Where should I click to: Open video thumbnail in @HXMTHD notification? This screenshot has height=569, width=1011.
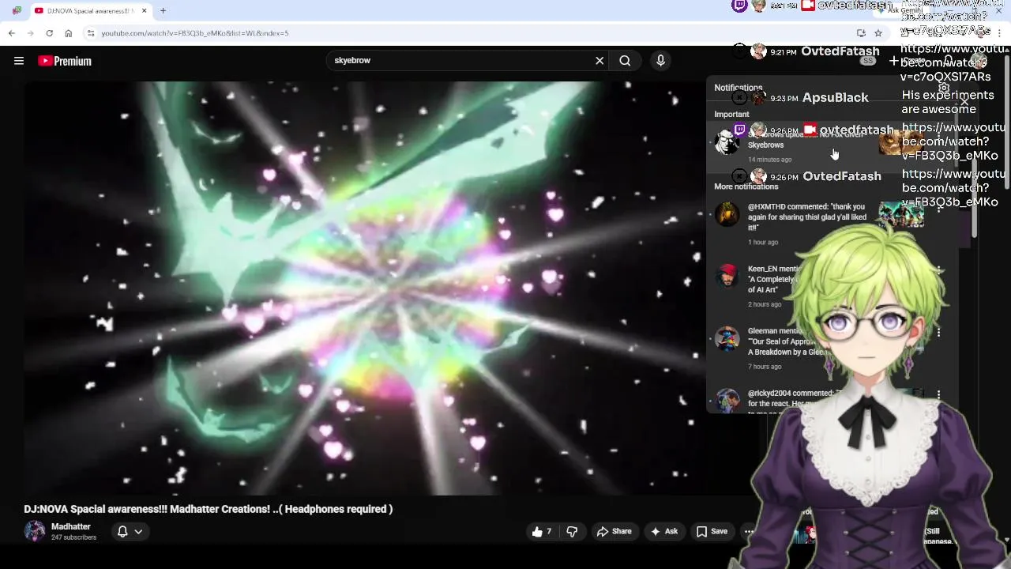pos(901,214)
